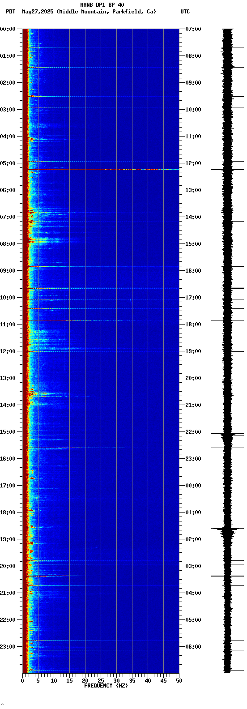Click the "12:00" tick on the UTC axis
This screenshot has height=709, width=247.
pyautogui.click(x=193, y=163)
